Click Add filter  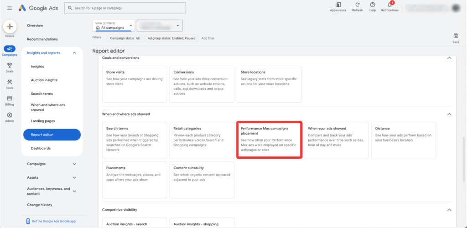208,38
